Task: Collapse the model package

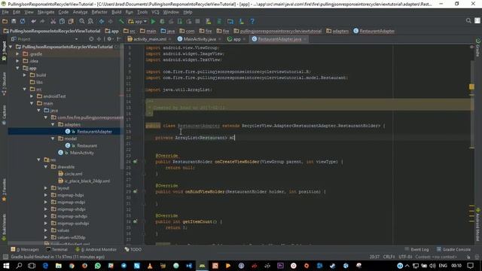Action: [53, 139]
